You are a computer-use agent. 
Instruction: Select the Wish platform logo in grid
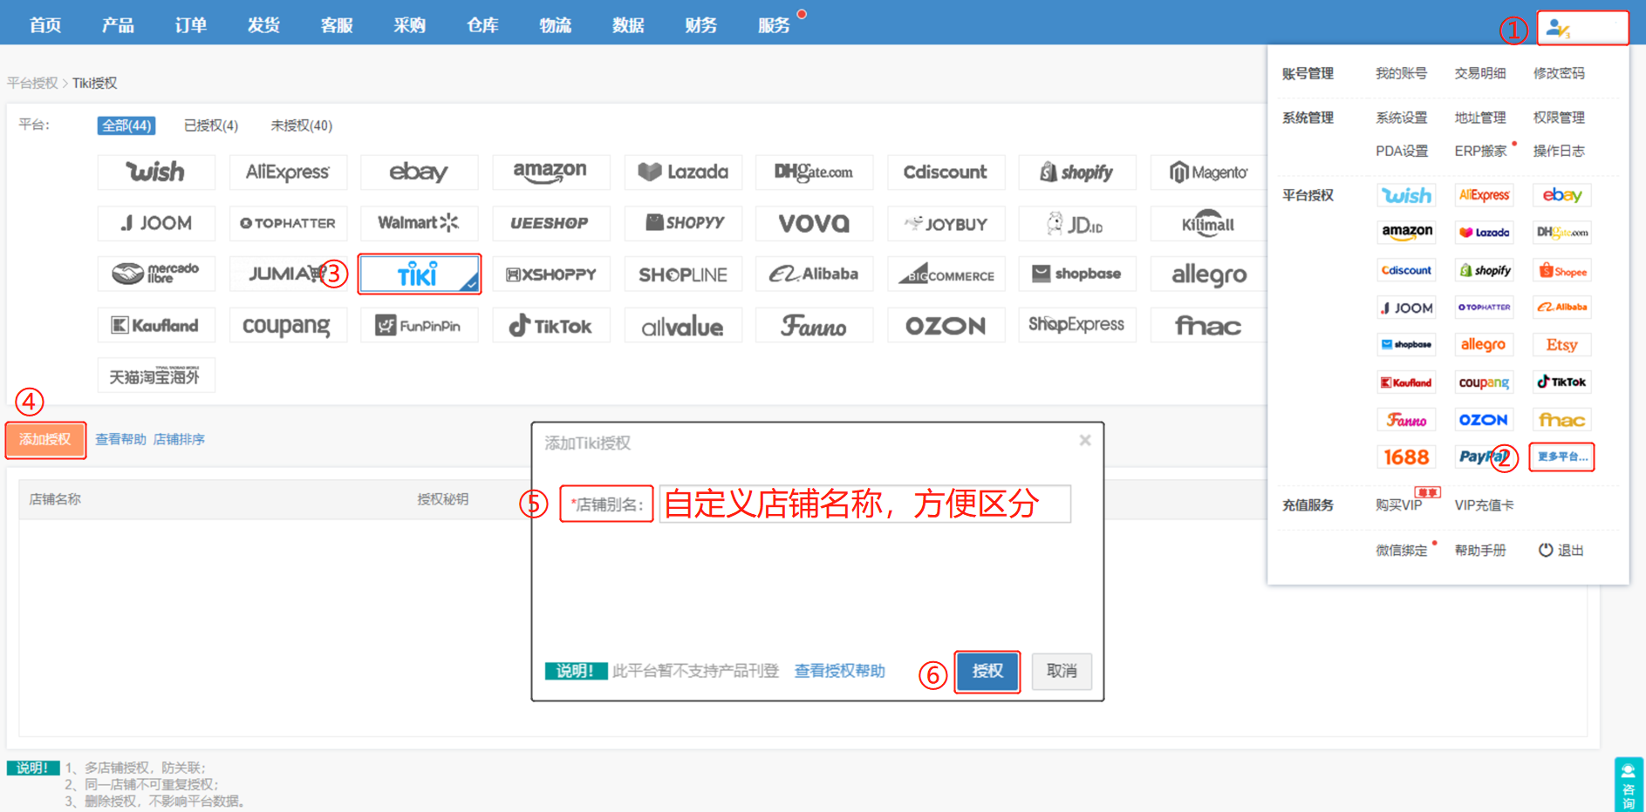point(156,172)
